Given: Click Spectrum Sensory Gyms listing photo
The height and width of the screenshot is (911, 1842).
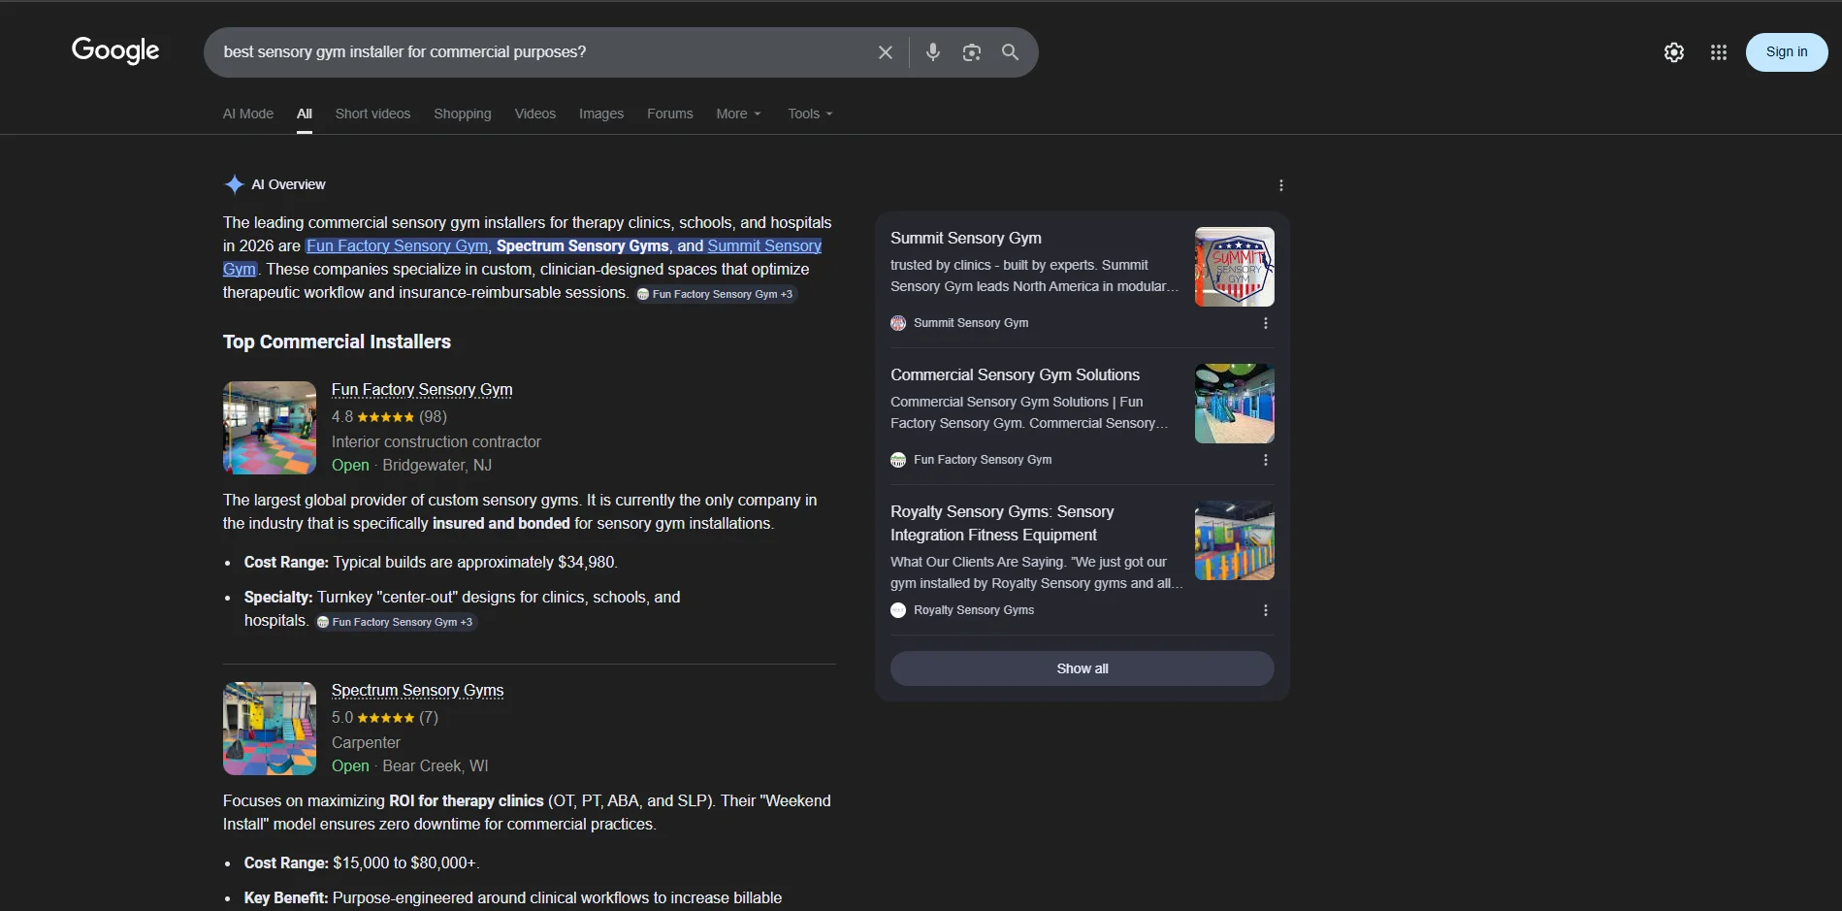Looking at the screenshot, I should pyautogui.click(x=270, y=729).
